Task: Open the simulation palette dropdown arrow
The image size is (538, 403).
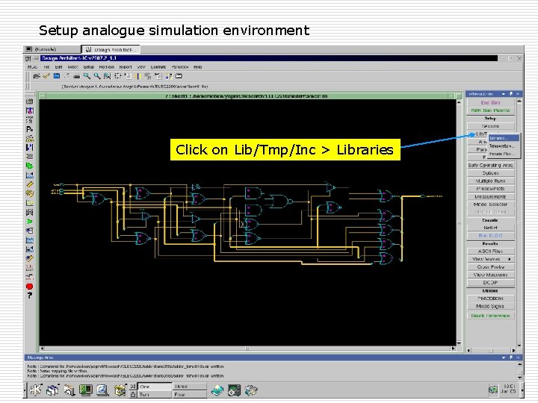Action: (x=504, y=94)
